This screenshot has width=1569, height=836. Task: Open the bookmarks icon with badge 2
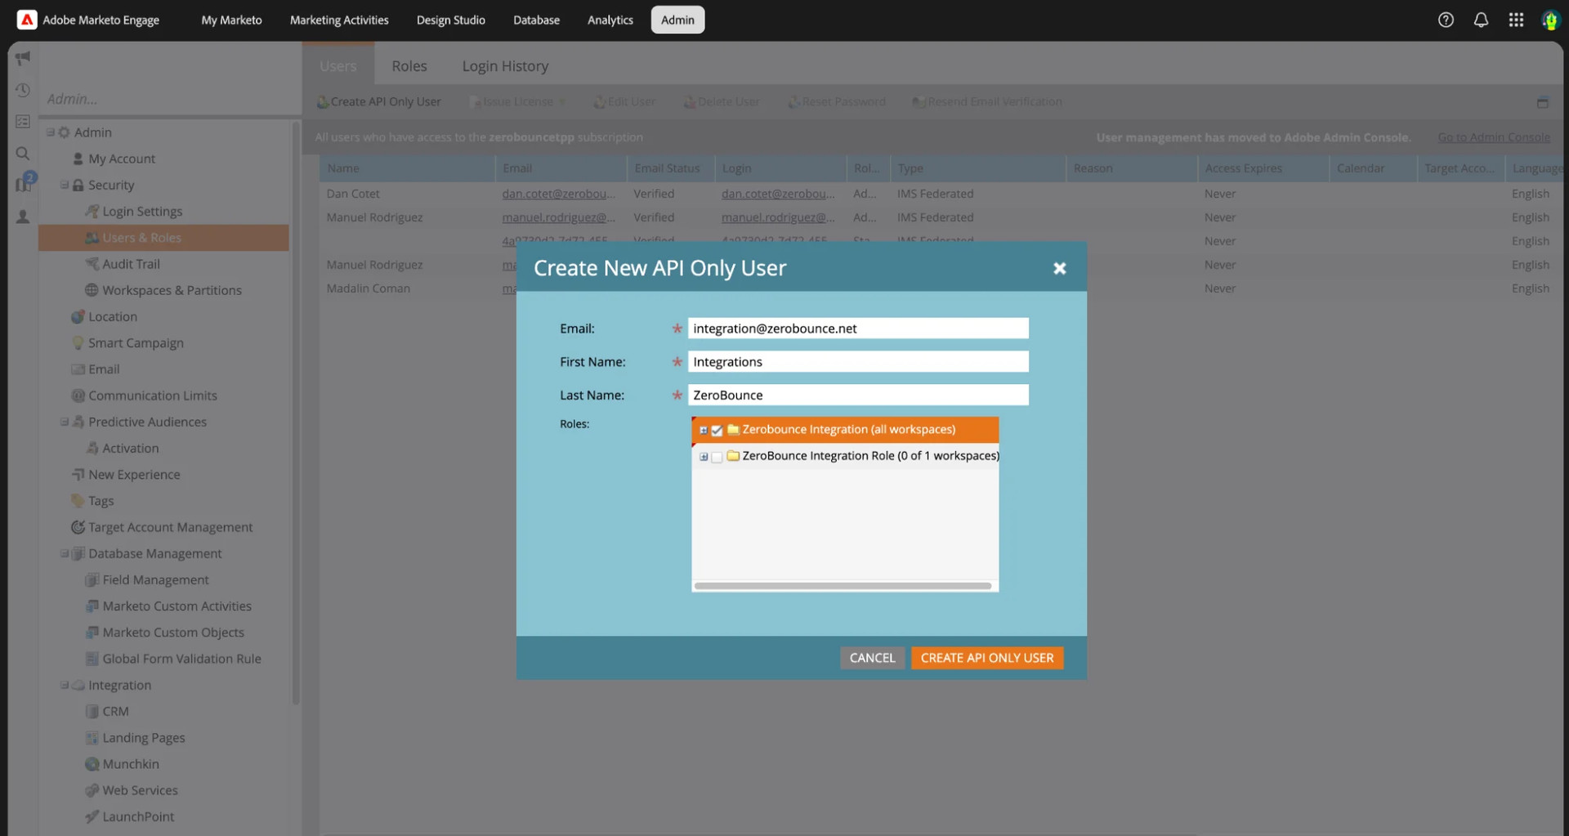[22, 184]
